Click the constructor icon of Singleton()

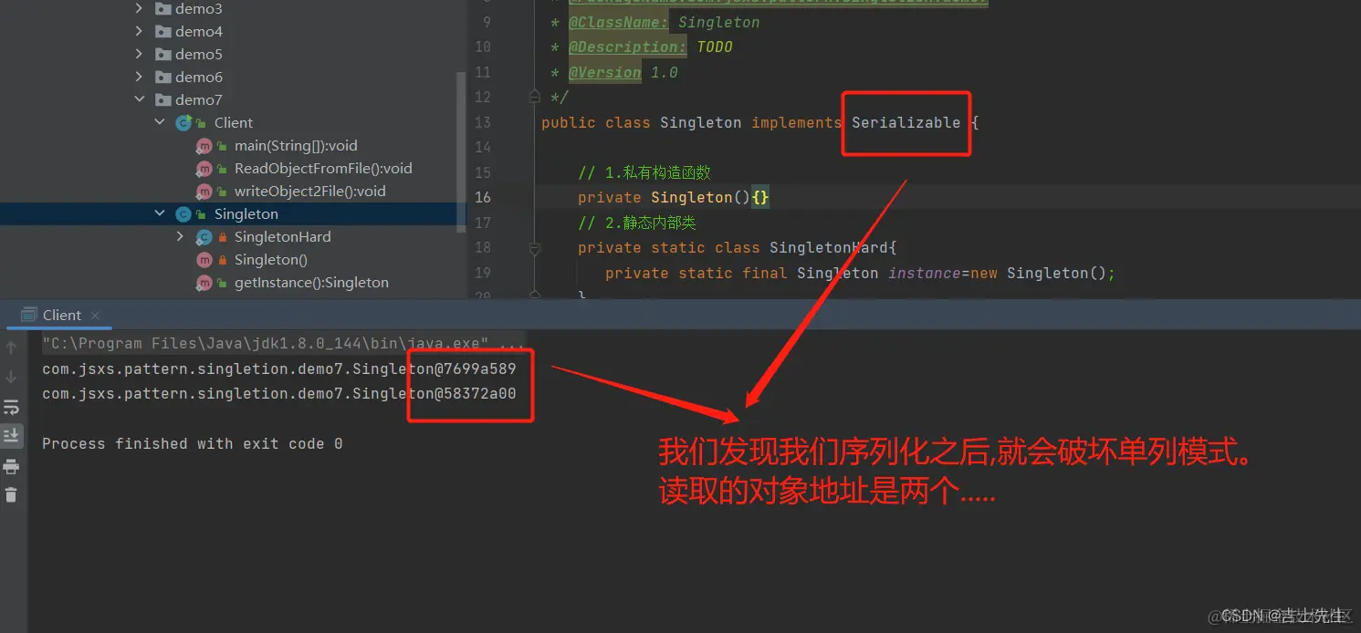204,259
